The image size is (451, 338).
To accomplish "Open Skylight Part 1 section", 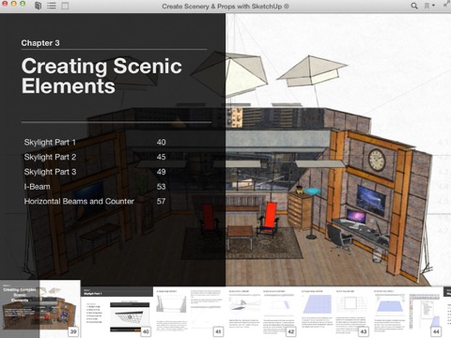I will point(50,143).
